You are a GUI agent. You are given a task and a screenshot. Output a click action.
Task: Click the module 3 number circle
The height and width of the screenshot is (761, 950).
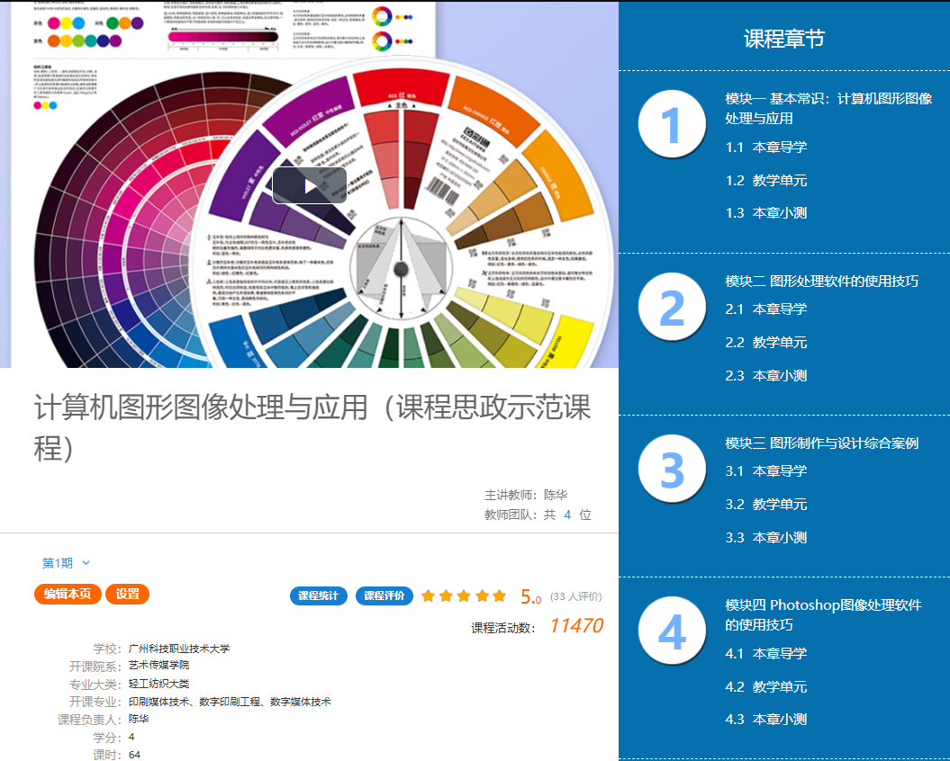[x=672, y=469]
